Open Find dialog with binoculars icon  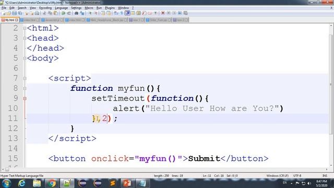click(x=77, y=13)
